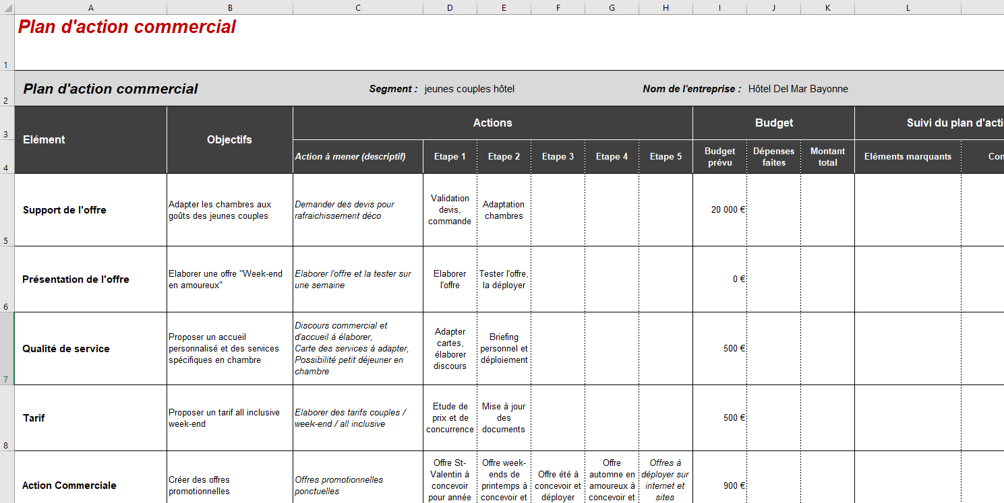Click 'Etude de prix et de concurrence' cell

click(x=450, y=417)
